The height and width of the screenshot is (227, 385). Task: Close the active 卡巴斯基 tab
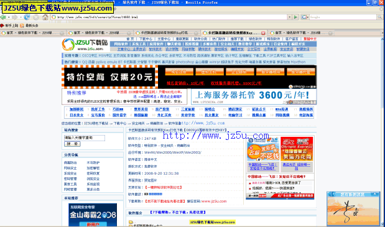coord(263,33)
